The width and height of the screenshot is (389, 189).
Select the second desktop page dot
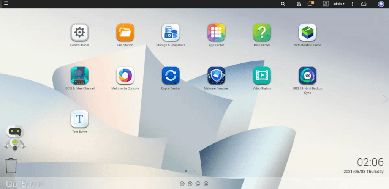tap(194, 171)
